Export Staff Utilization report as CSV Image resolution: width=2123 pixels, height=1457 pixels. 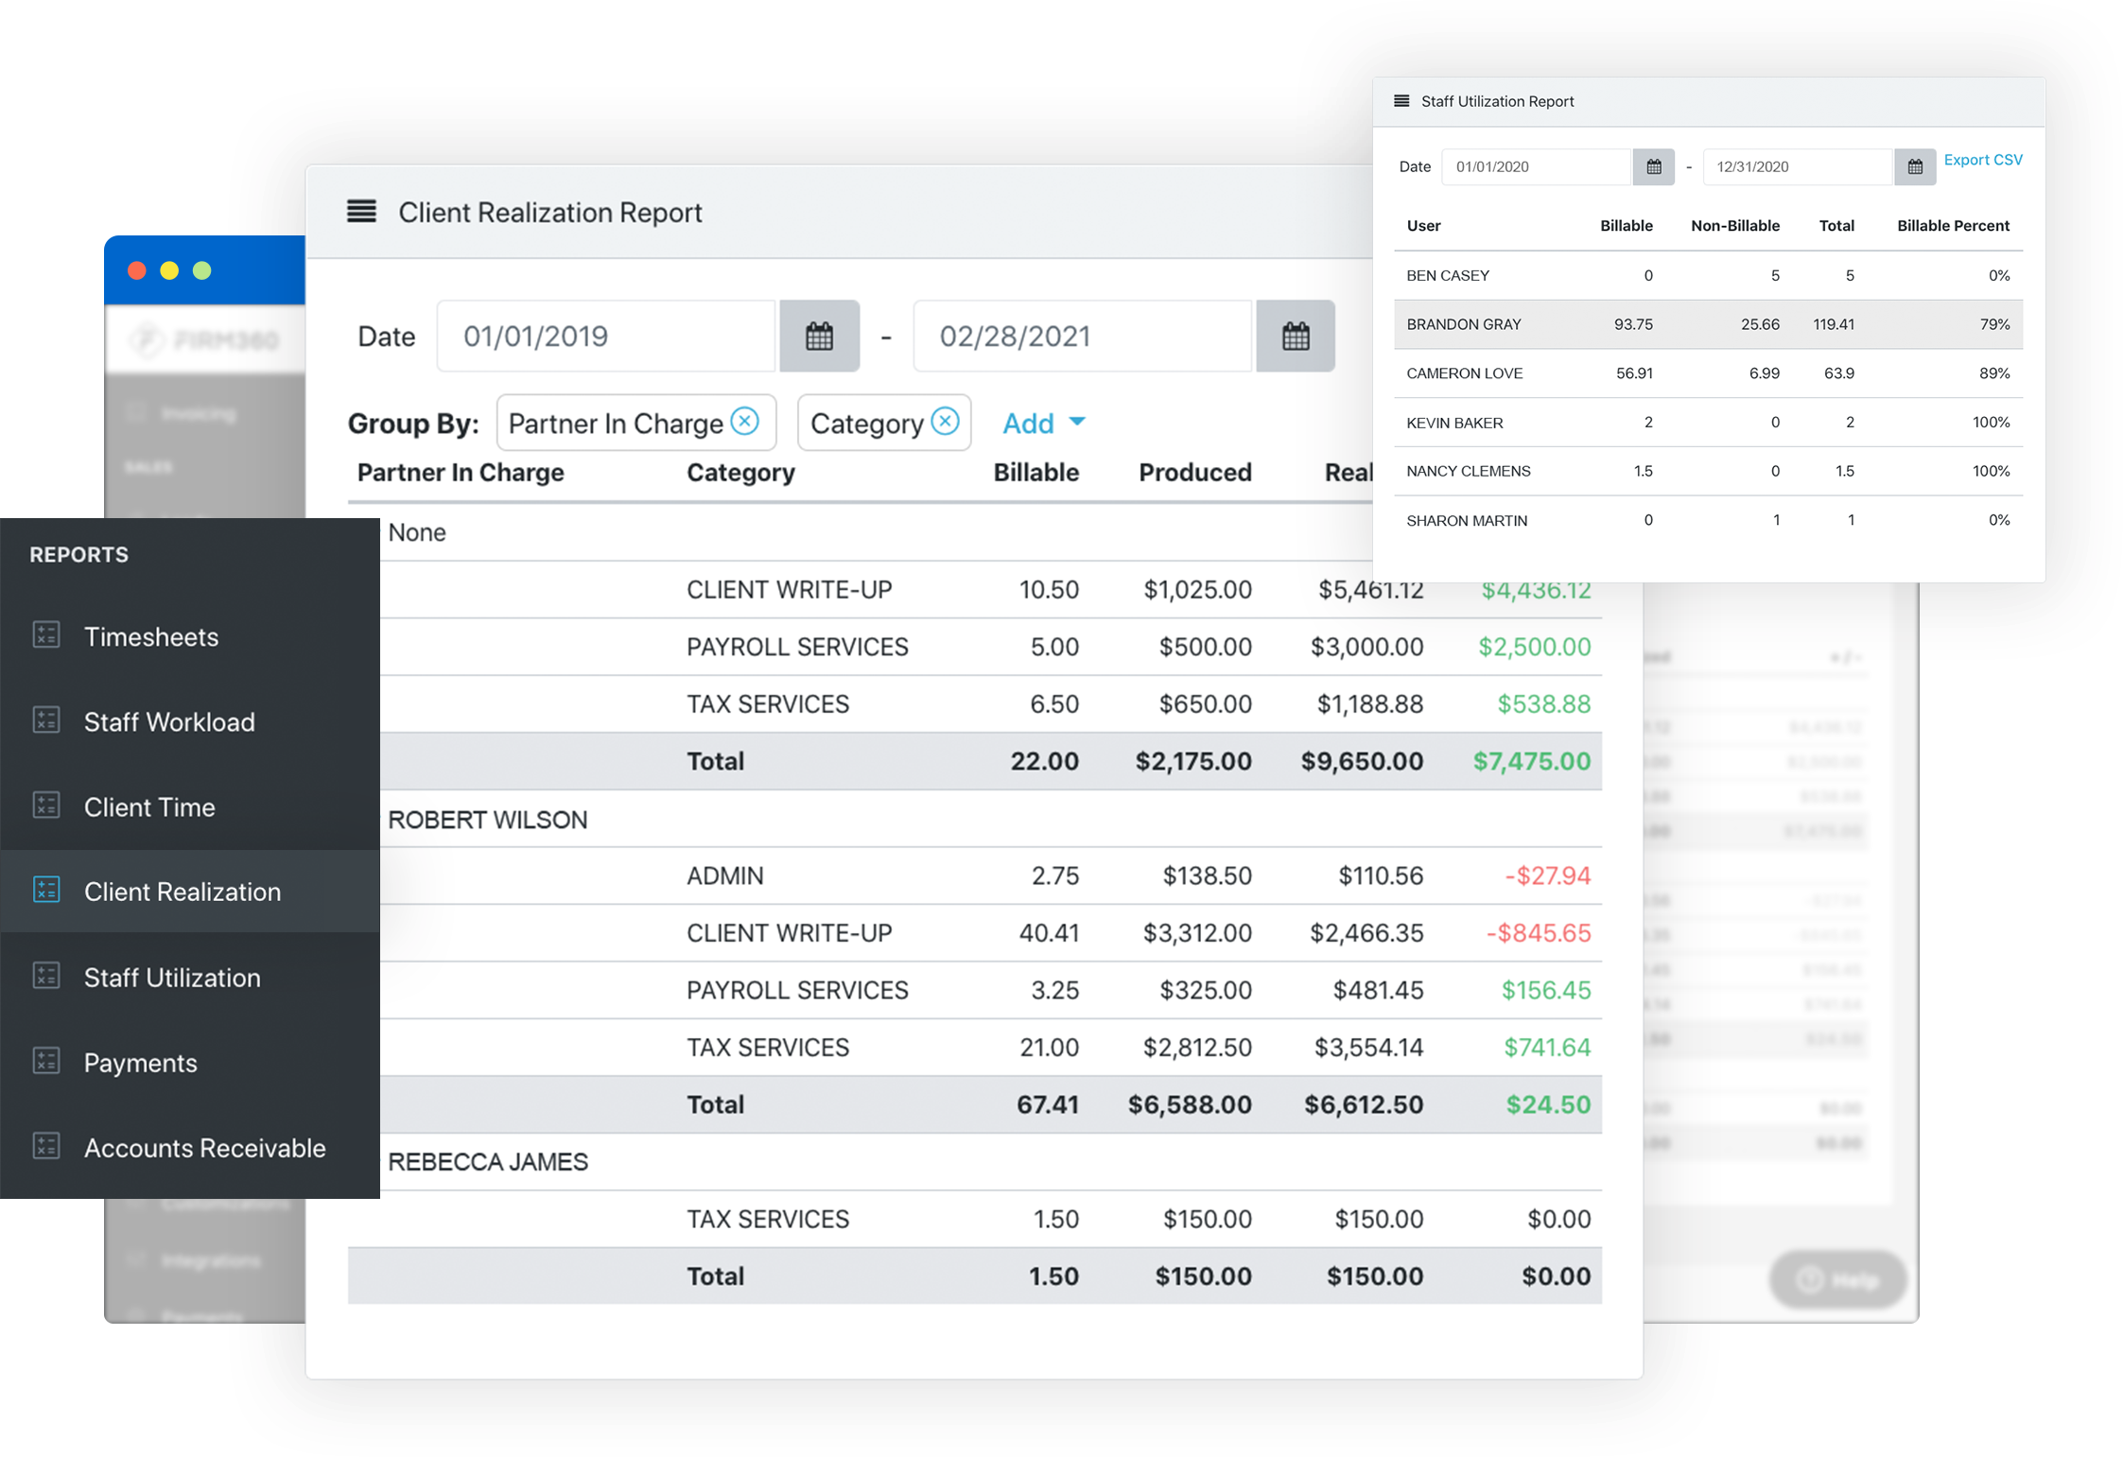(1982, 160)
